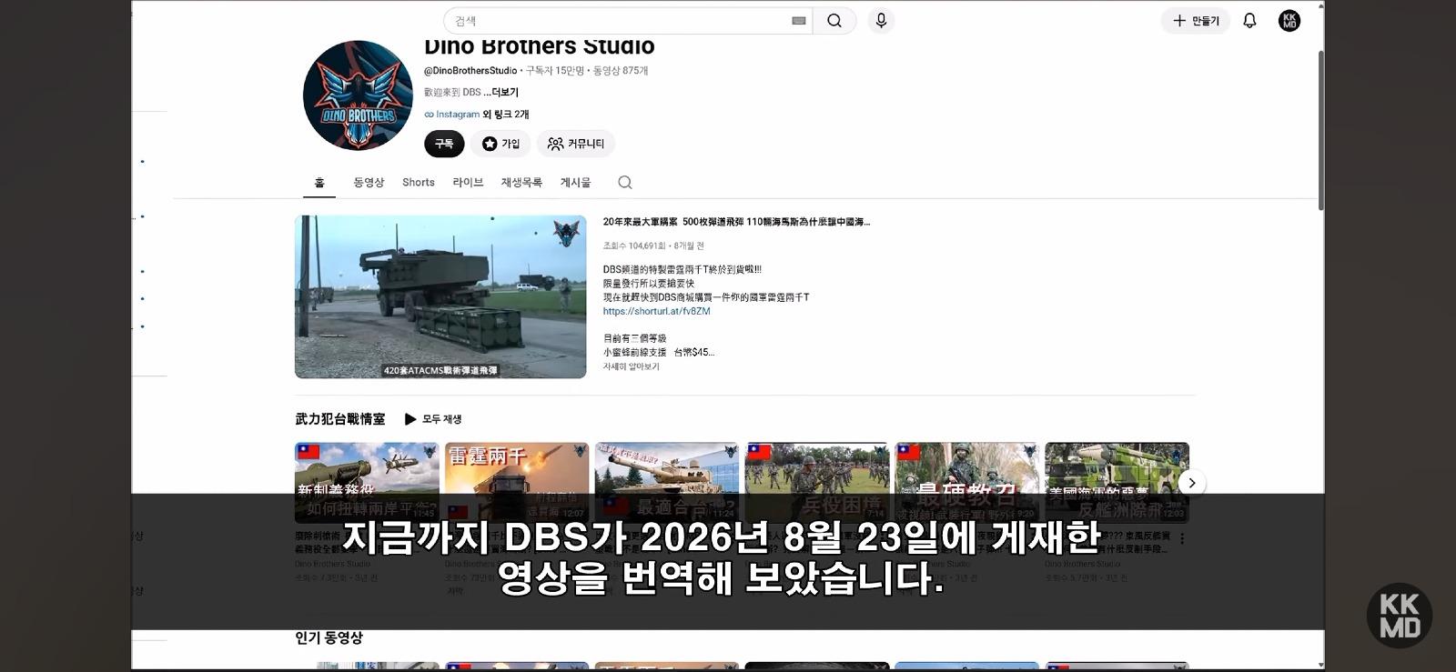
Task: Play all with 모두 재생
Action: pyautogui.click(x=433, y=419)
